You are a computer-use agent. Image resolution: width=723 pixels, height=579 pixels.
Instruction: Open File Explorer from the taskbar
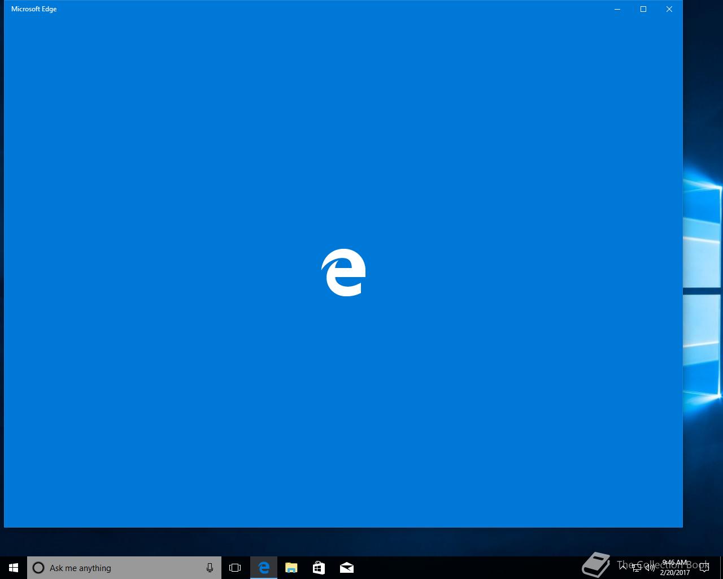291,568
